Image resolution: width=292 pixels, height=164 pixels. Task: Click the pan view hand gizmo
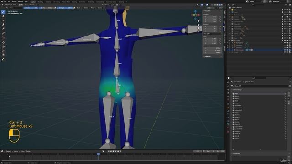point(198,25)
